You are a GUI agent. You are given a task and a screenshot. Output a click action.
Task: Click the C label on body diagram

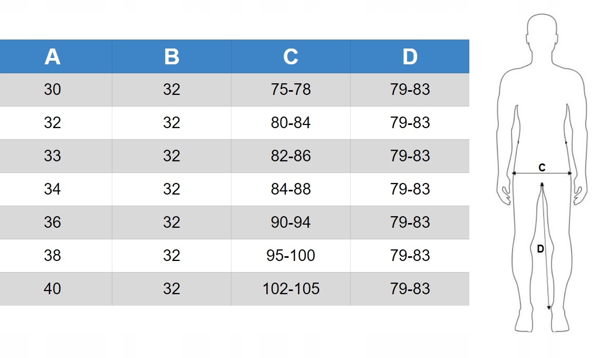pos(542,168)
